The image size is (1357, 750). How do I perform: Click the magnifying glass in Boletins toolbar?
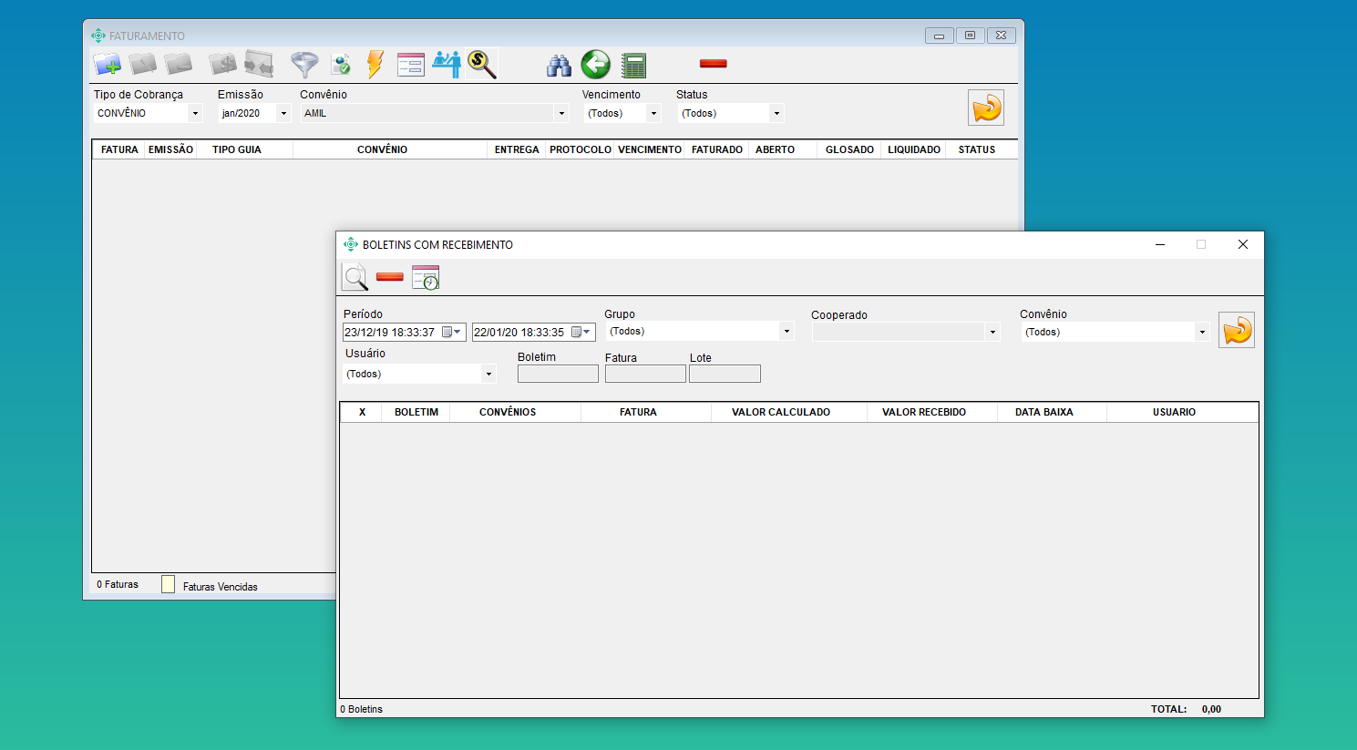point(355,277)
